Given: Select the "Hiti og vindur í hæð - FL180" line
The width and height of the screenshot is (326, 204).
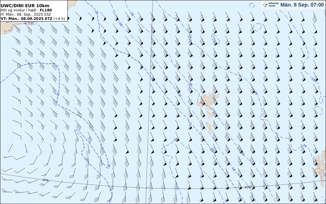Looking at the screenshot, I should pyautogui.click(x=26, y=10).
